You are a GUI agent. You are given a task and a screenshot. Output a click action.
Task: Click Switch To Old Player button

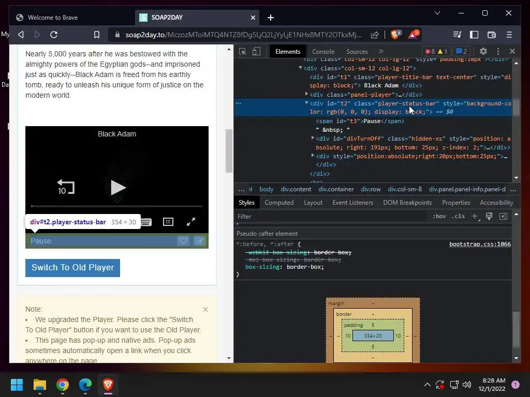point(72,268)
